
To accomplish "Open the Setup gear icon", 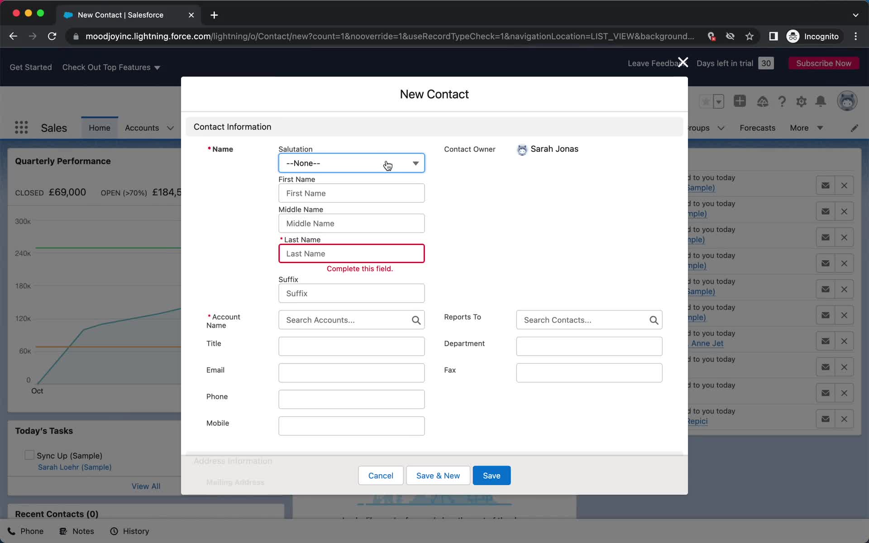I will pyautogui.click(x=801, y=101).
